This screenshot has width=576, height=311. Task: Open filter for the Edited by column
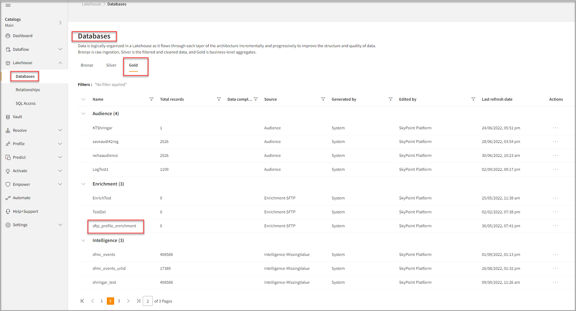pyautogui.click(x=473, y=99)
